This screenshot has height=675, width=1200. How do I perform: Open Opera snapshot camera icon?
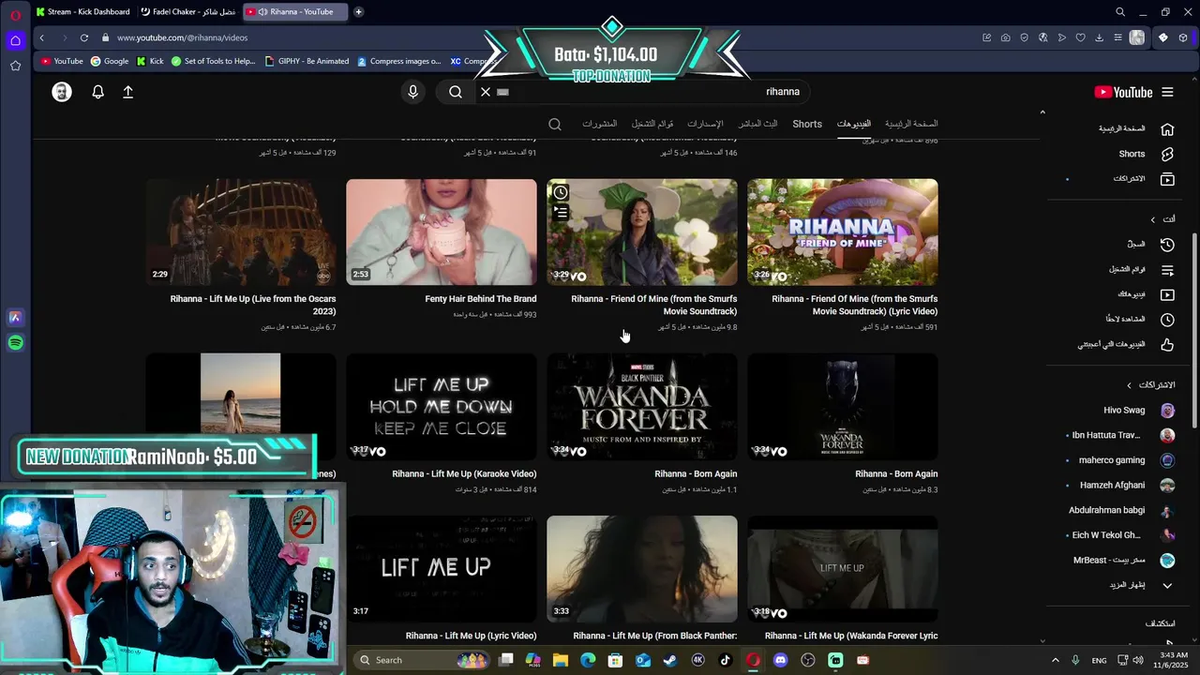[1005, 37]
